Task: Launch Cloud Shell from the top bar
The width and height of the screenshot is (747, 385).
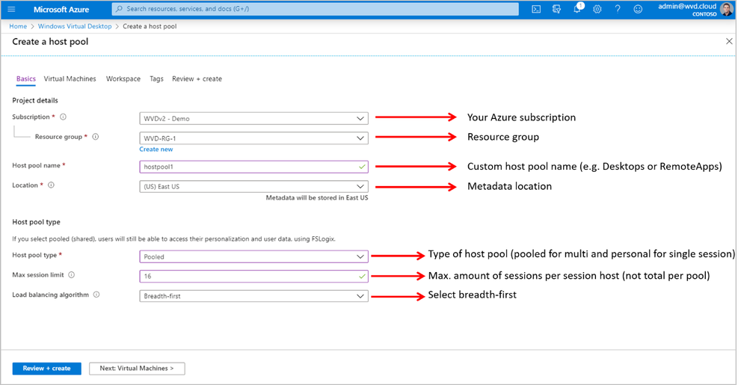Action: click(x=536, y=9)
